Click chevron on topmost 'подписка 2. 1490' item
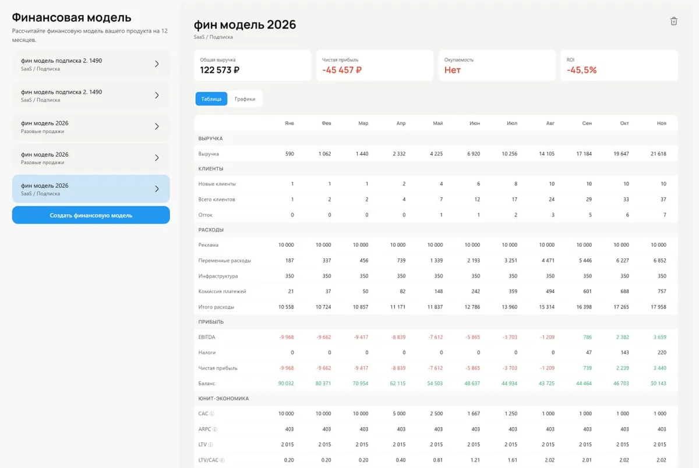Screen dimensions: 699x468 click(157, 64)
